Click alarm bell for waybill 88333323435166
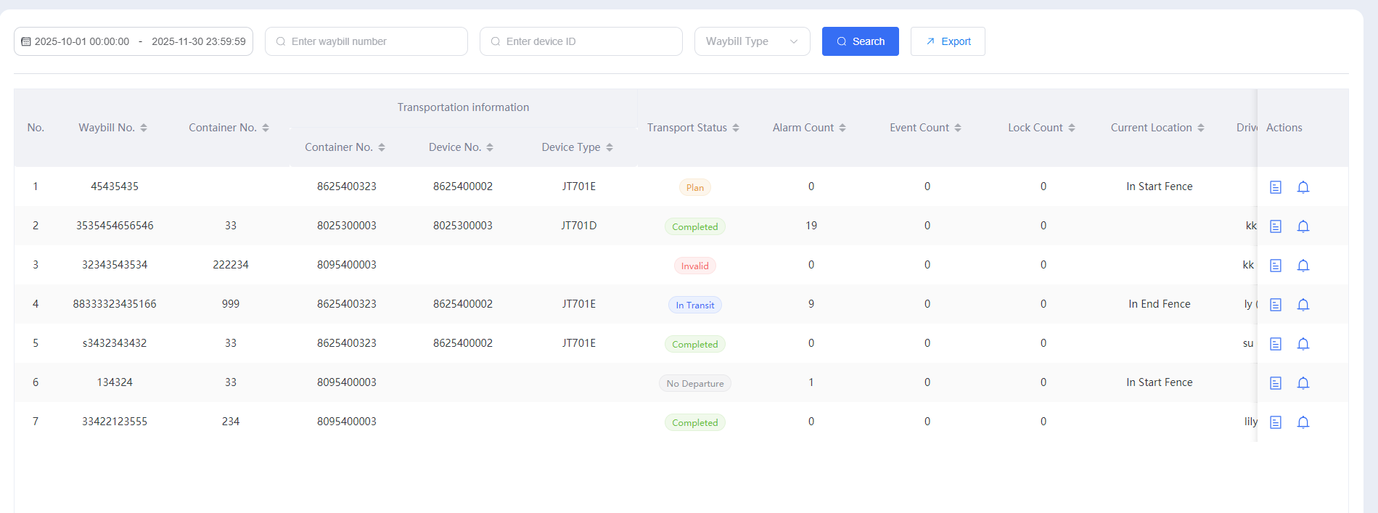 [1303, 305]
